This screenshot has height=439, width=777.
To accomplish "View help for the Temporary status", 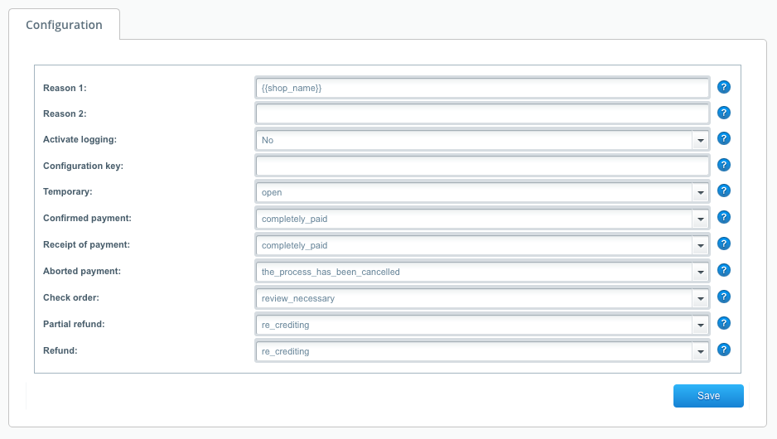I will (723, 191).
